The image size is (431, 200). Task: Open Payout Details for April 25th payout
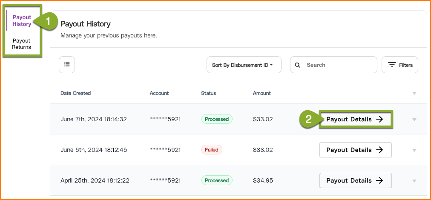tap(355, 180)
